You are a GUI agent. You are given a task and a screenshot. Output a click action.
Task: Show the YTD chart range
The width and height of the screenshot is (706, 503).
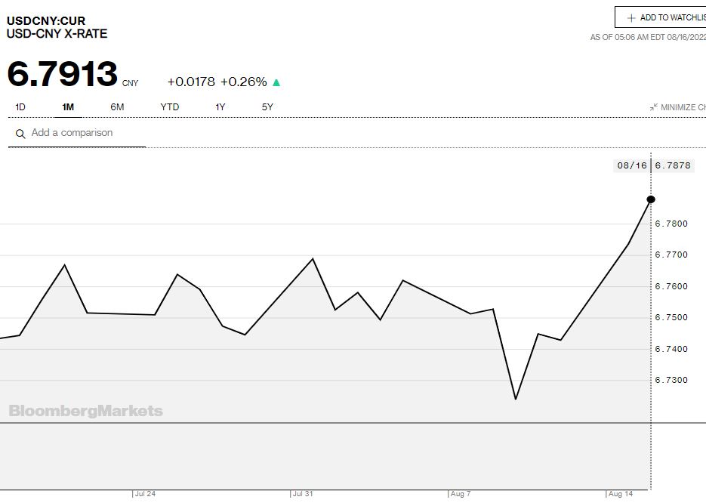170,107
